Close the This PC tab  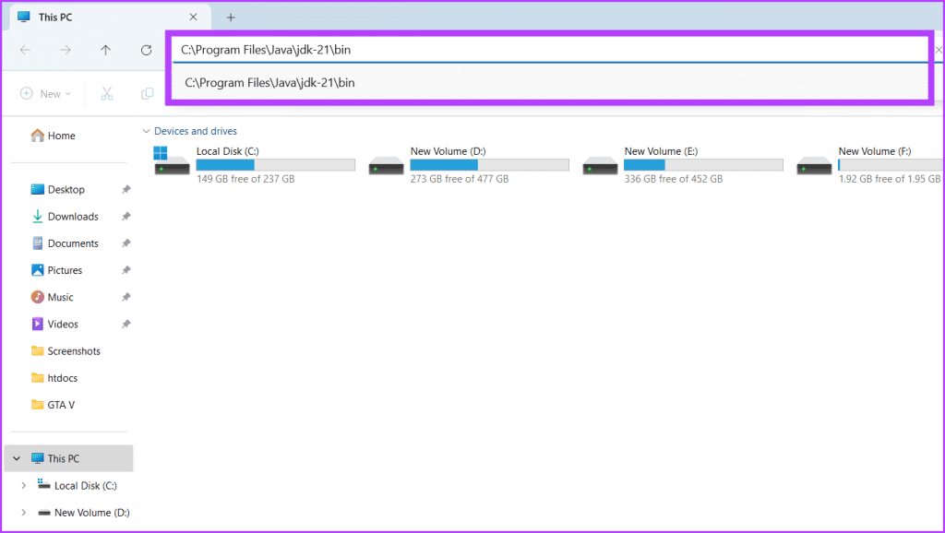point(193,17)
